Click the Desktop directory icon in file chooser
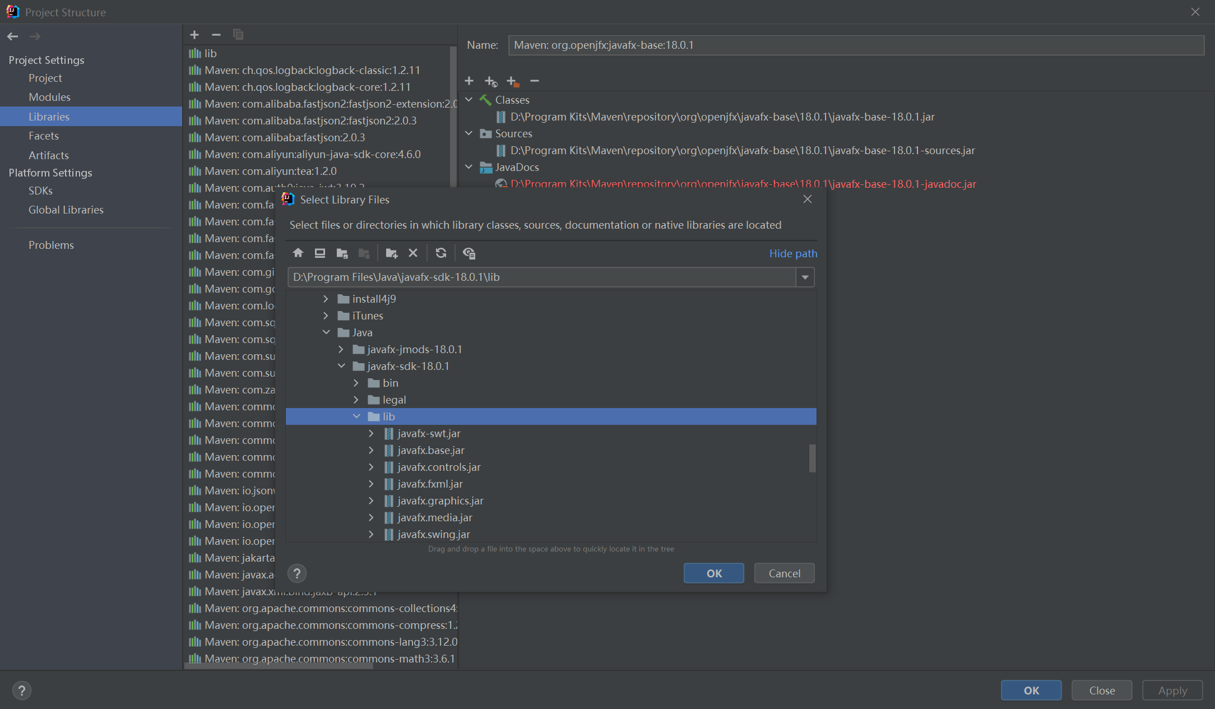The width and height of the screenshot is (1215, 709). (x=320, y=253)
